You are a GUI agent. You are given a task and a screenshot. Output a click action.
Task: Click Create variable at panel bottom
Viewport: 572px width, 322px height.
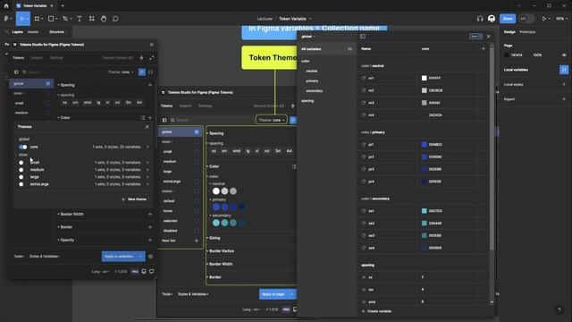click(376, 311)
